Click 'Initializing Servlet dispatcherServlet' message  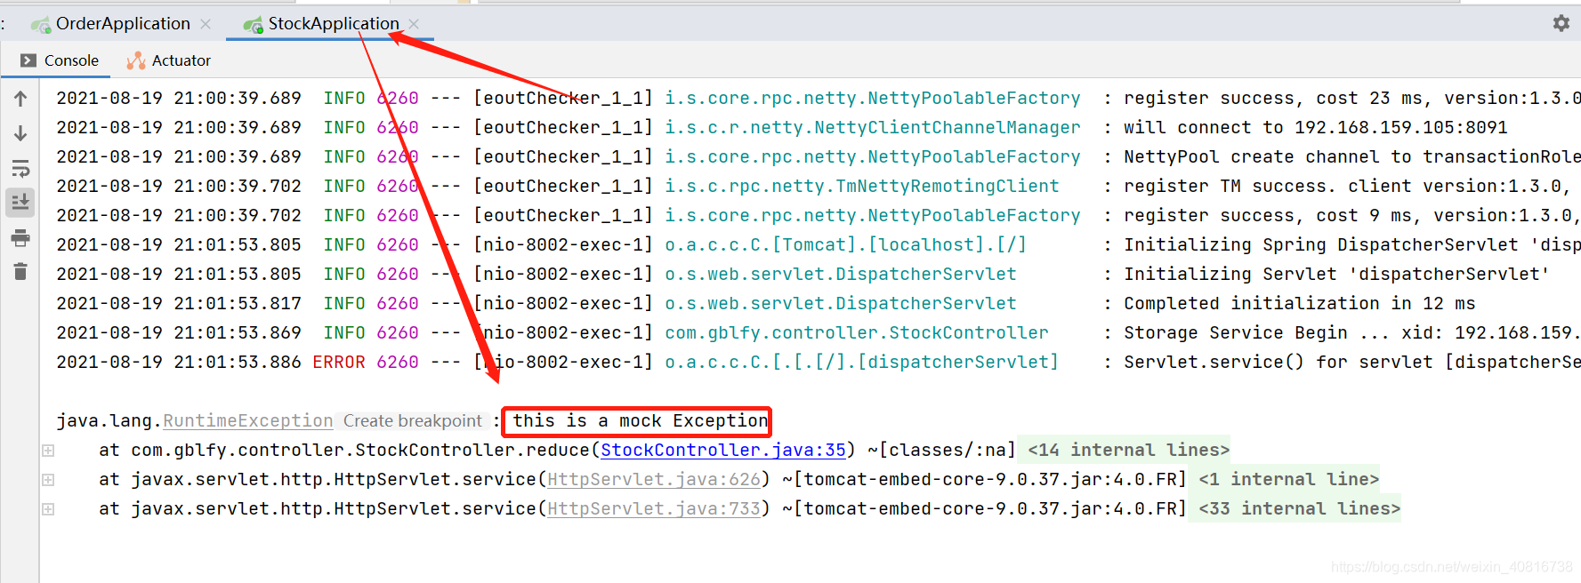1336,274
